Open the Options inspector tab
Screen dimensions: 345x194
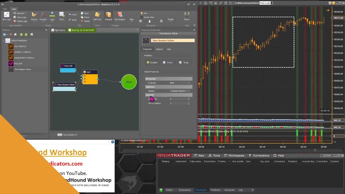159,49
